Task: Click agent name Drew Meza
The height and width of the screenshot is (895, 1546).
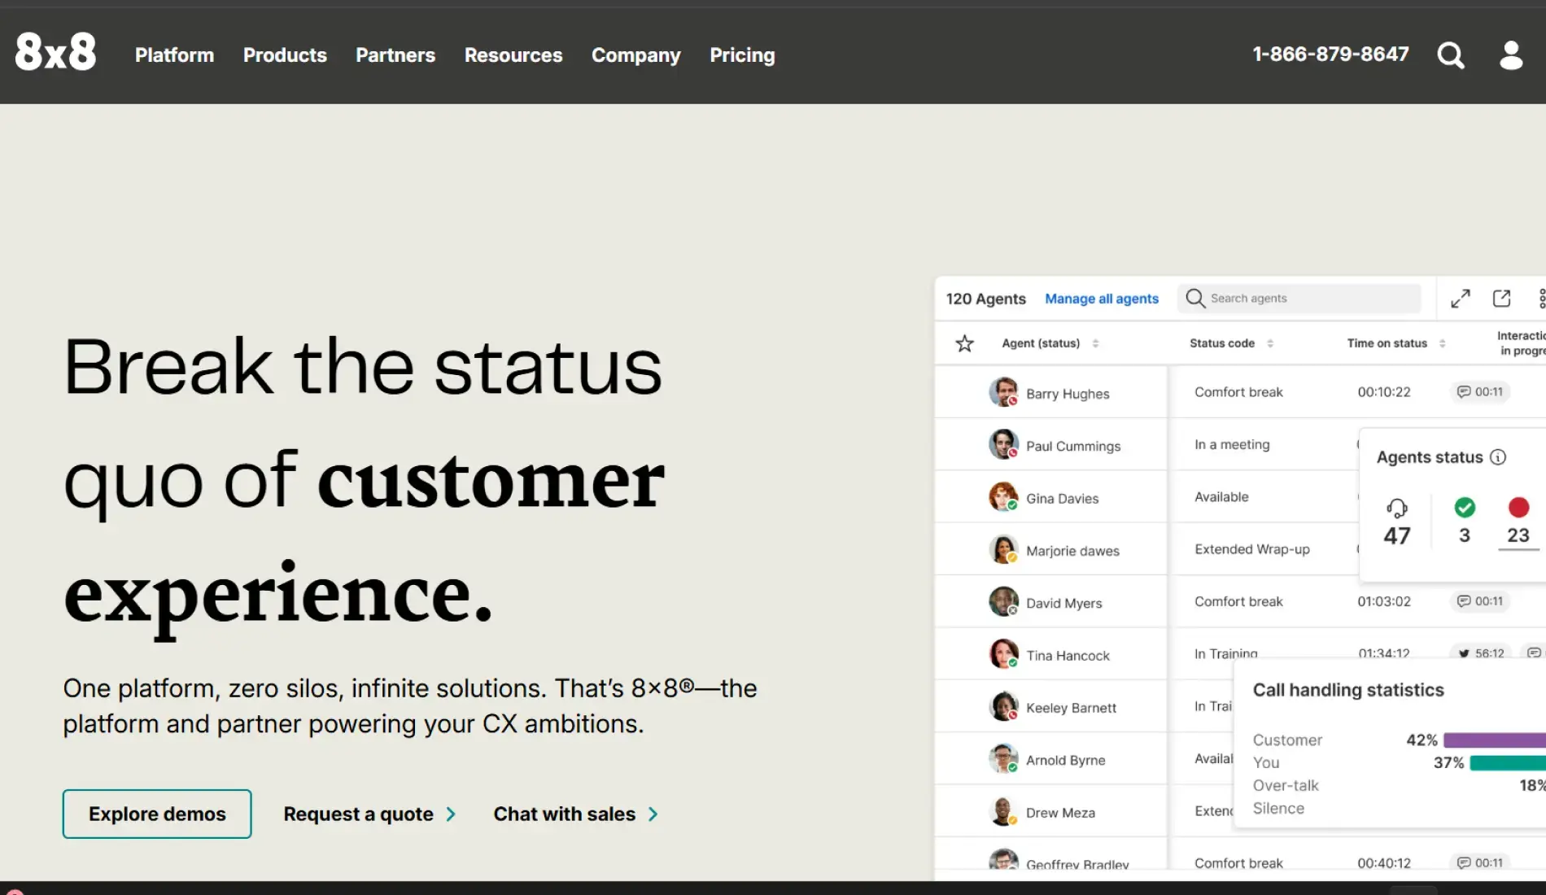Action: coord(1060,813)
